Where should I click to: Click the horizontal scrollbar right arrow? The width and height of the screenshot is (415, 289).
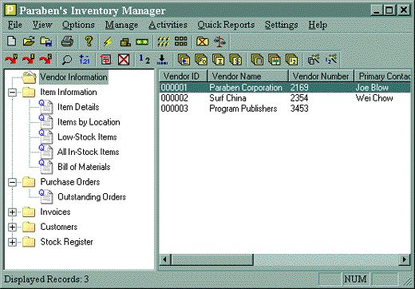tap(405, 259)
